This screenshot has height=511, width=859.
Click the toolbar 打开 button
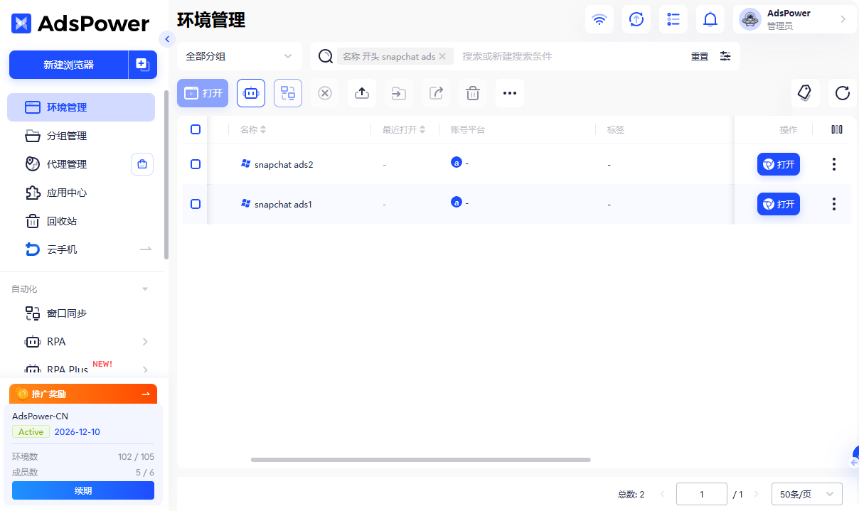coord(203,93)
